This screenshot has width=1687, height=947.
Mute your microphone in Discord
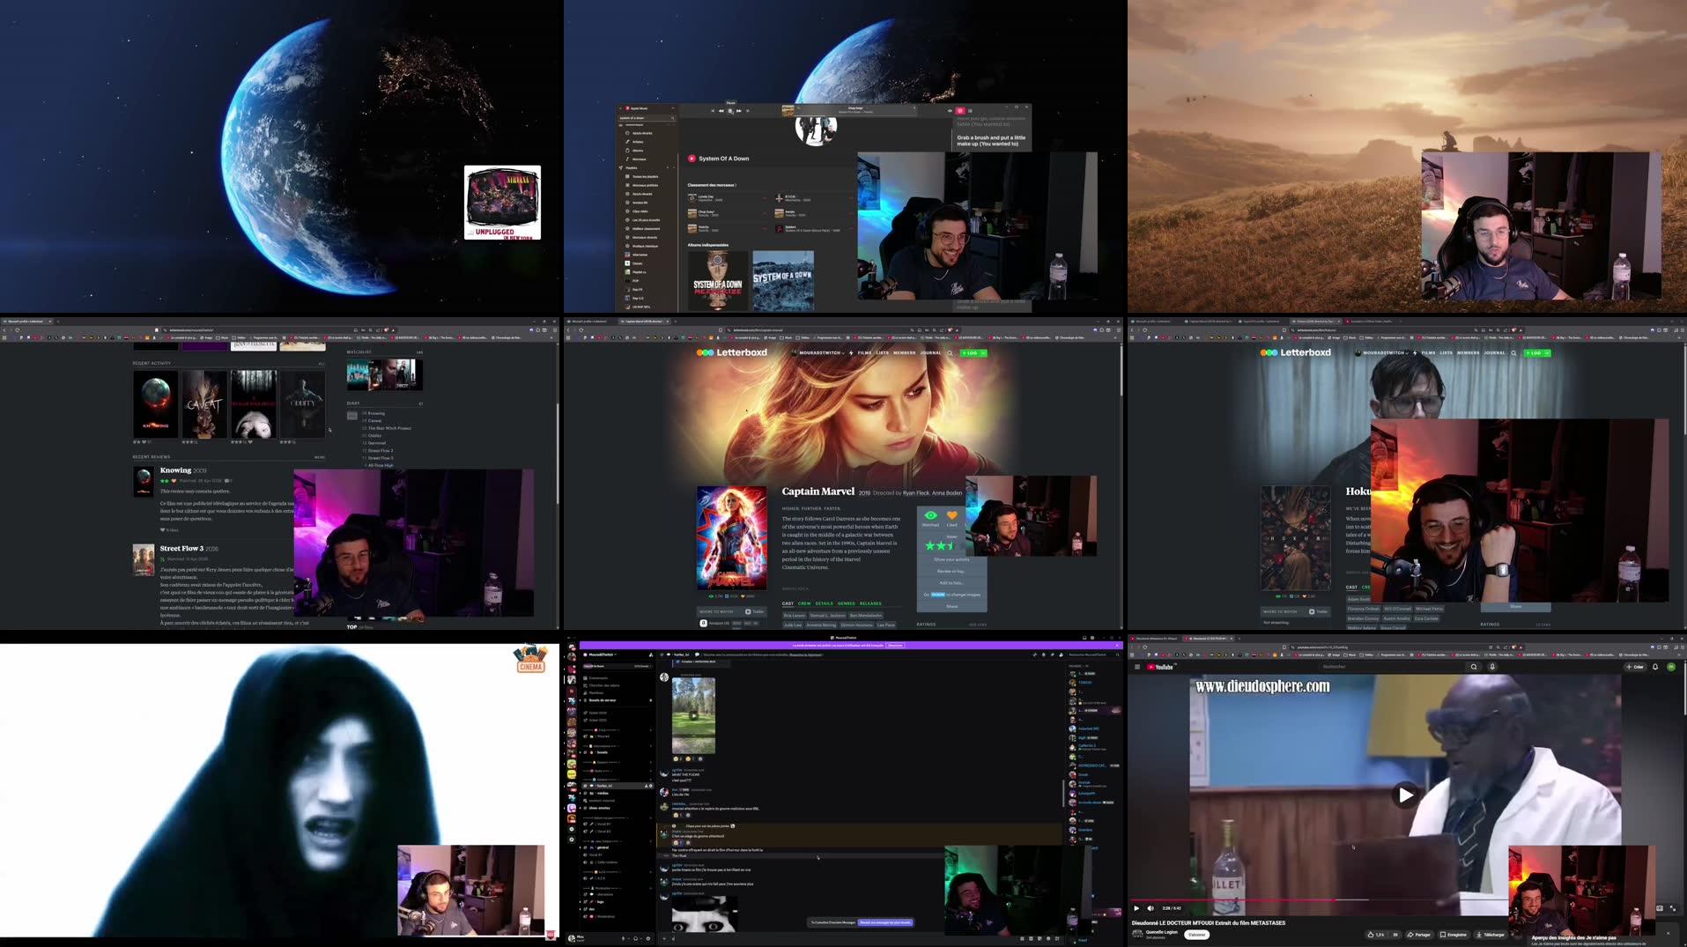623,938
